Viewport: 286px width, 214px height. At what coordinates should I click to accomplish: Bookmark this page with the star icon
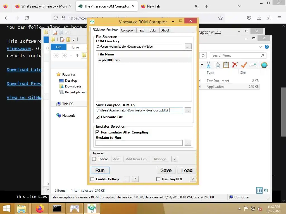[220, 18]
